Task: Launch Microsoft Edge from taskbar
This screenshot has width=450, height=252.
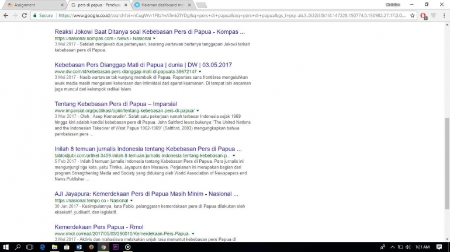Action: click(x=42, y=247)
